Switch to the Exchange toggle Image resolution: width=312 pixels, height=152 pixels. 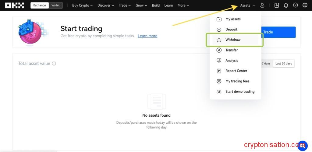40,5
